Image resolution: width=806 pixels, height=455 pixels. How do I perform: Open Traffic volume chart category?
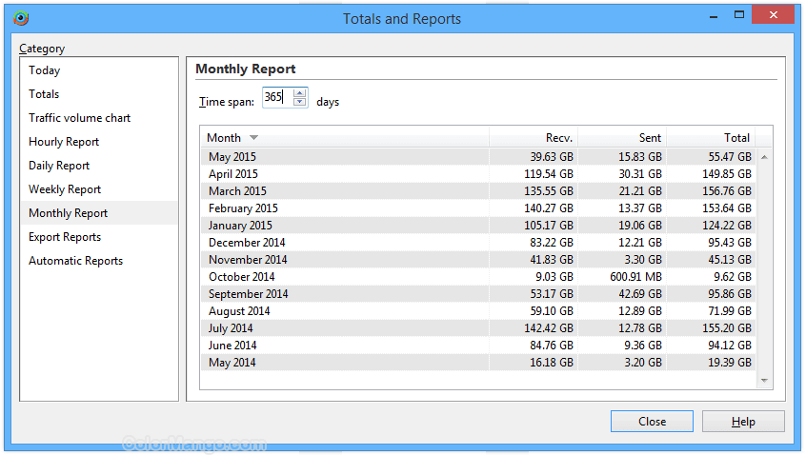pos(80,118)
